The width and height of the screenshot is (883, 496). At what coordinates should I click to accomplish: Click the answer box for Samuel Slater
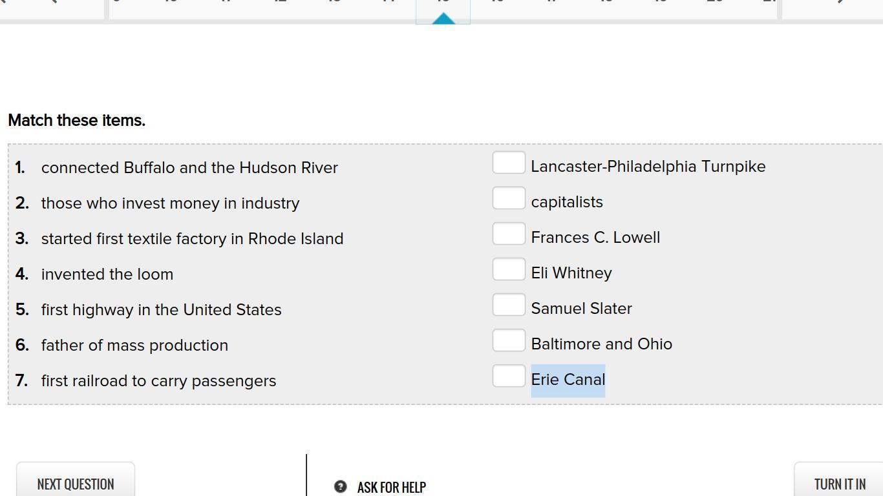point(508,305)
